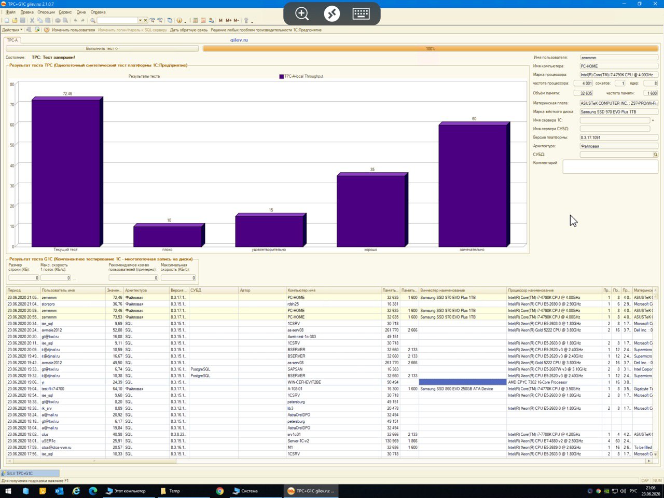Clear the toolbar search field with X

145,20
